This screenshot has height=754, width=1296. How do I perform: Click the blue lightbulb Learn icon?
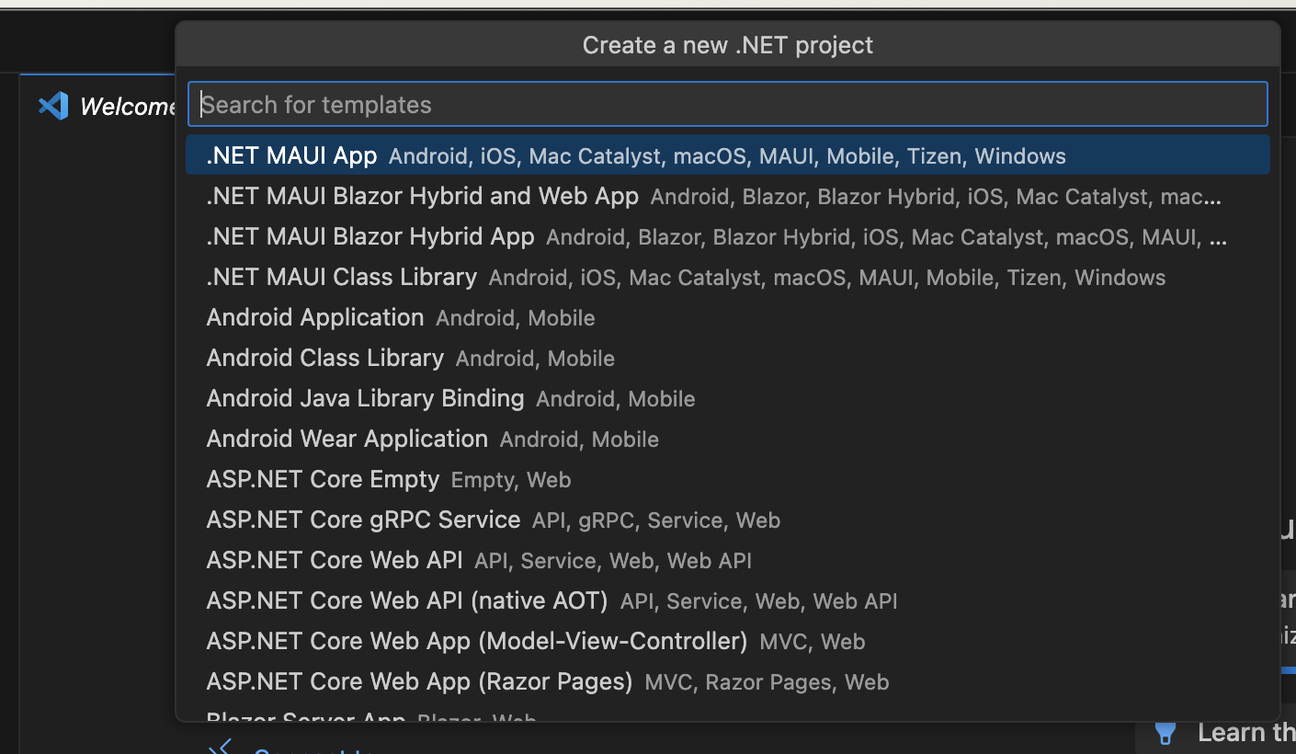tap(1165, 732)
